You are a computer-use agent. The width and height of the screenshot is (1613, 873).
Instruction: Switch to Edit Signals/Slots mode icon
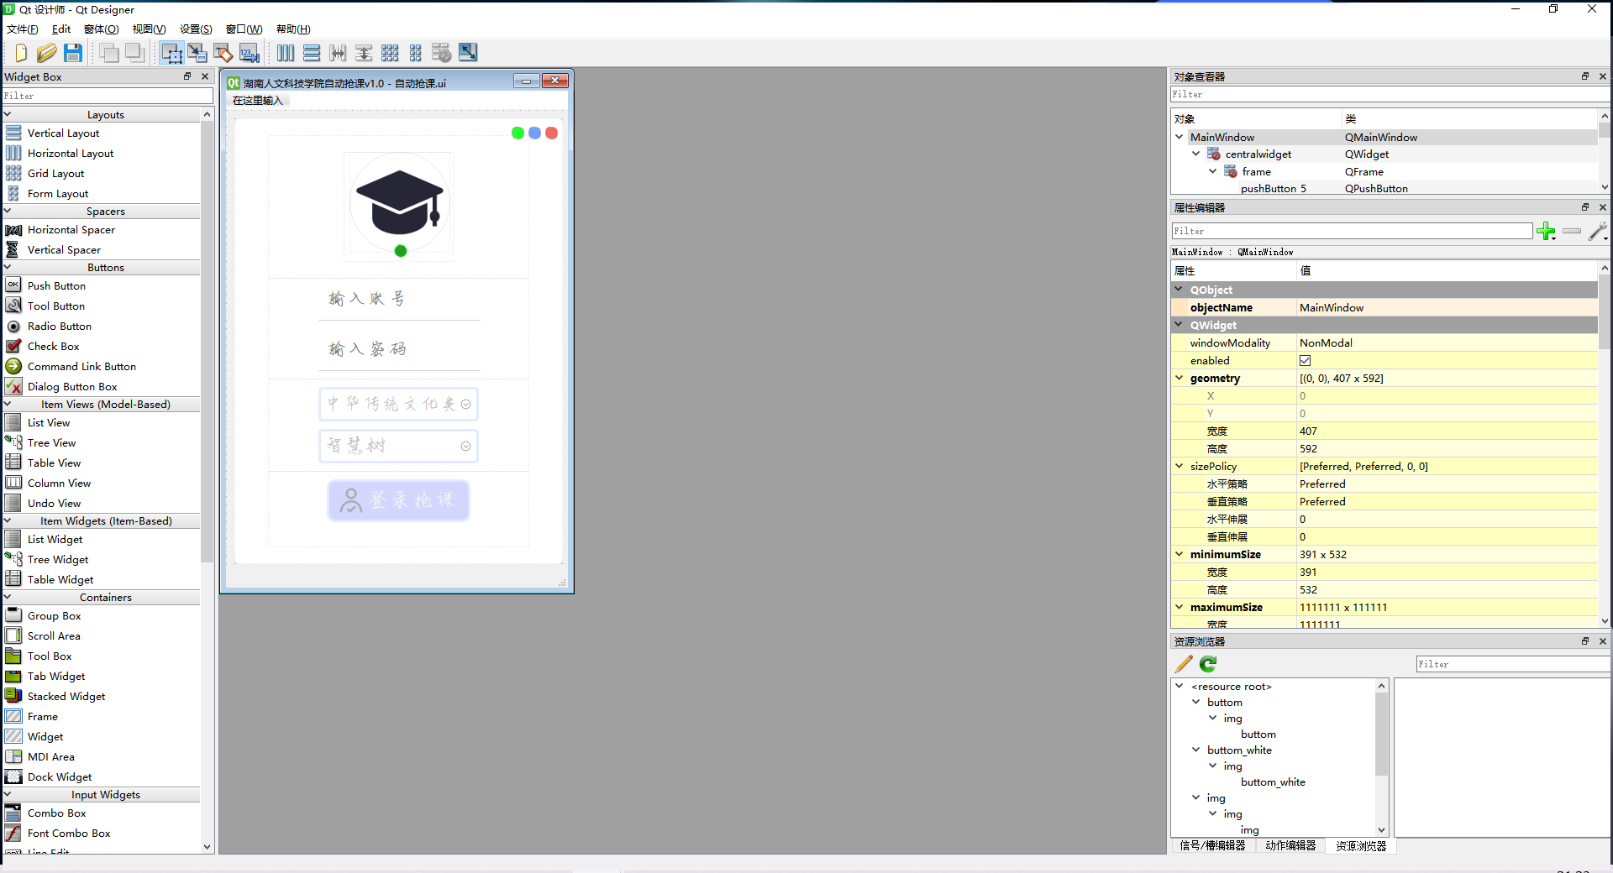[197, 53]
